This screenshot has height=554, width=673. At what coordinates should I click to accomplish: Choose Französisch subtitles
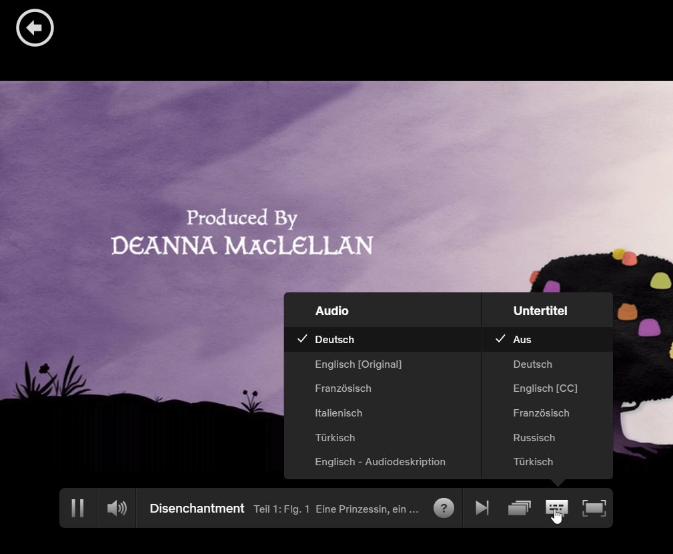point(547,412)
